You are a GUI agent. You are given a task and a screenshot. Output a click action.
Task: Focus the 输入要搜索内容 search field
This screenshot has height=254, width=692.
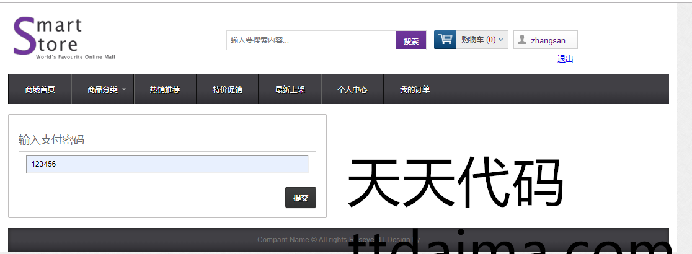coord(311,40)
